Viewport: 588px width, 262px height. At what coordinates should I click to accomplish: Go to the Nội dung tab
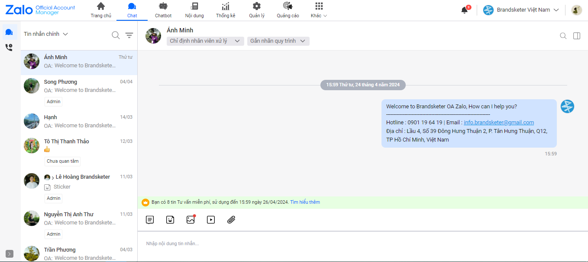pyautogui.click(x=194, y=10)
